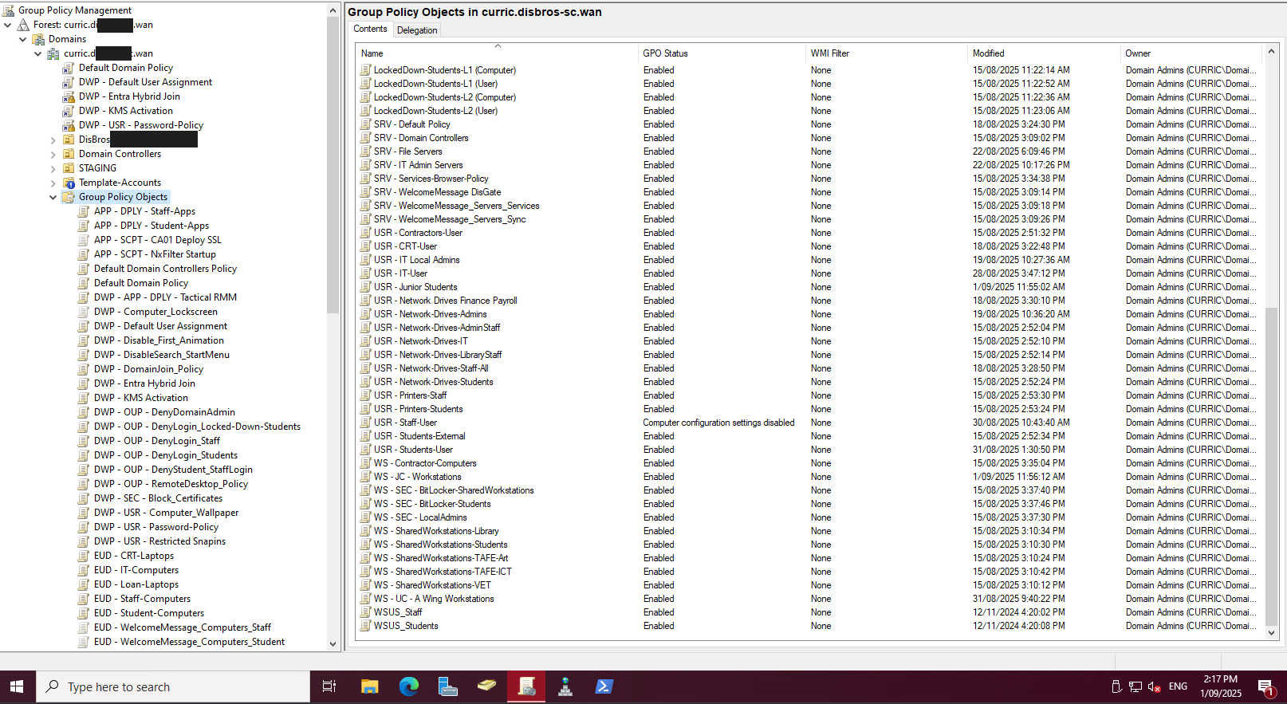Screen dimensions: 1287x704
Task: Collapse the Domains tree node
Action: 23,39
